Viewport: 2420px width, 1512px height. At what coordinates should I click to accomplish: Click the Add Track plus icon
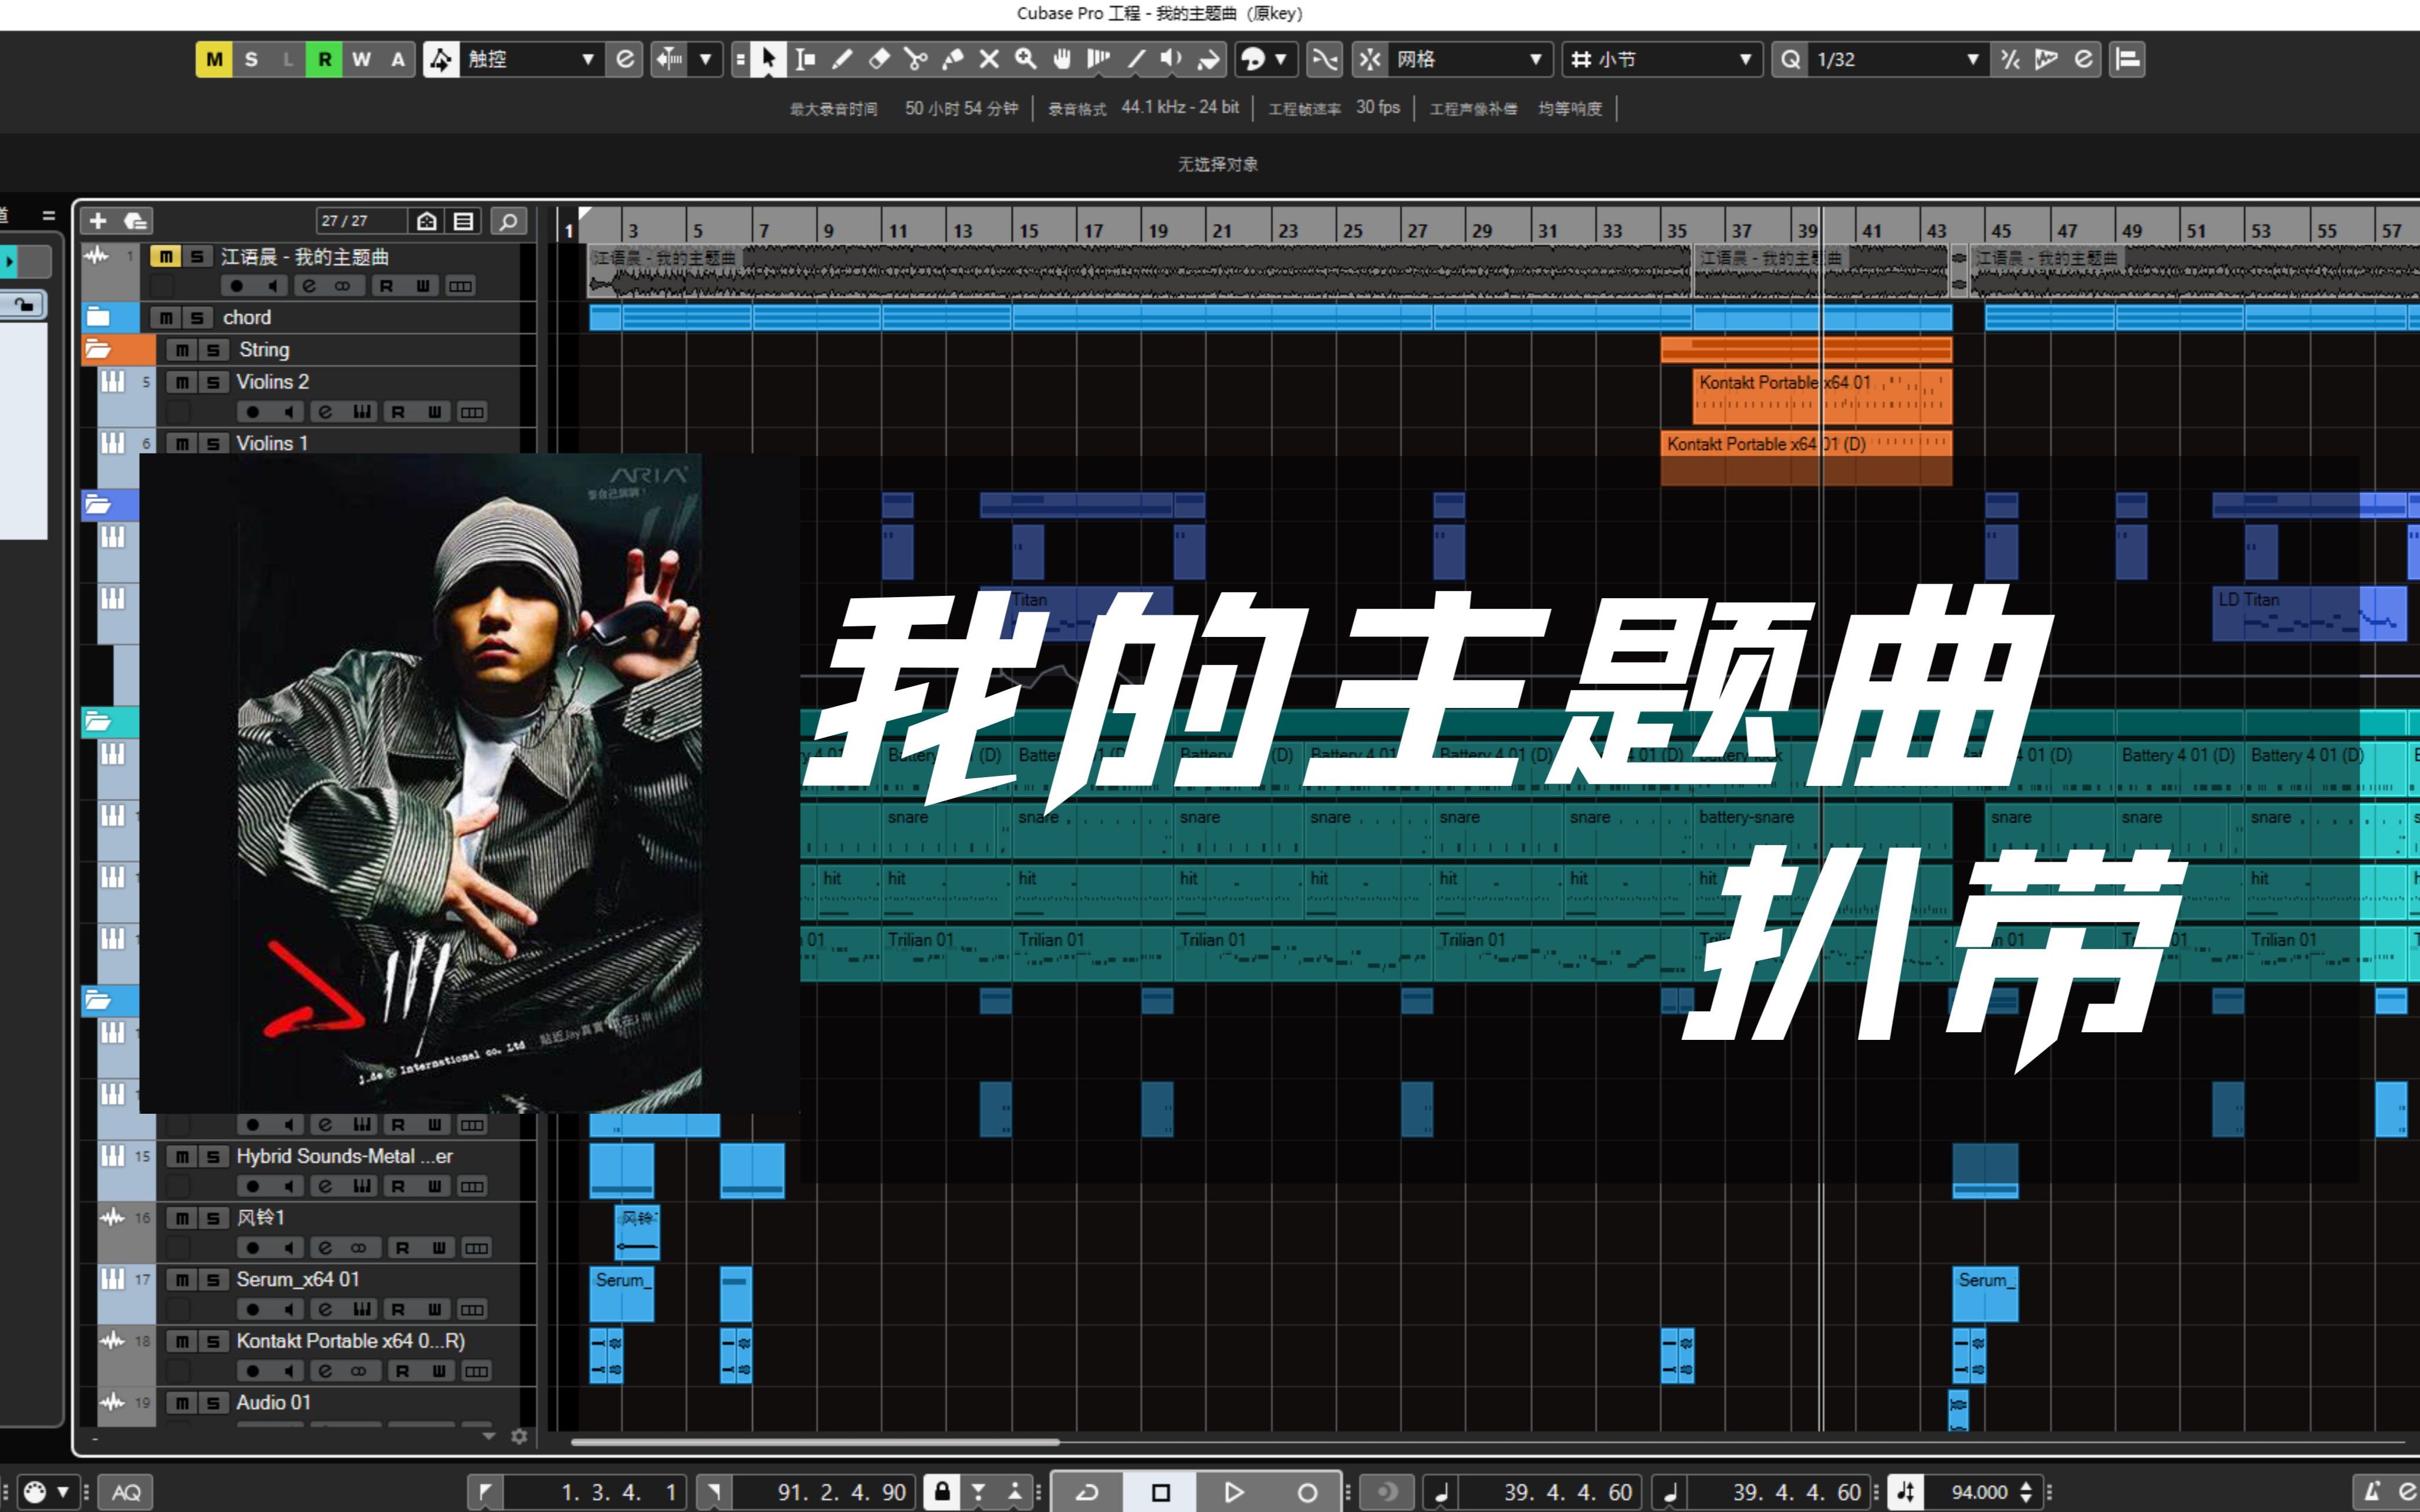pyautogui.click(x=98, y=221)
